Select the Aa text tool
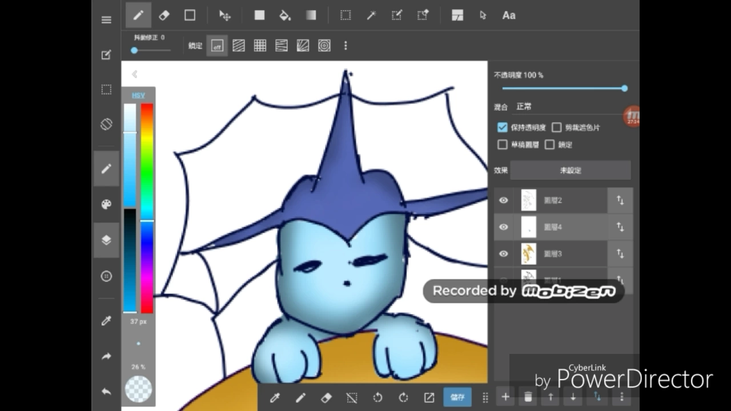The width and height of the screenshot is (731, 411). (509, 15)
